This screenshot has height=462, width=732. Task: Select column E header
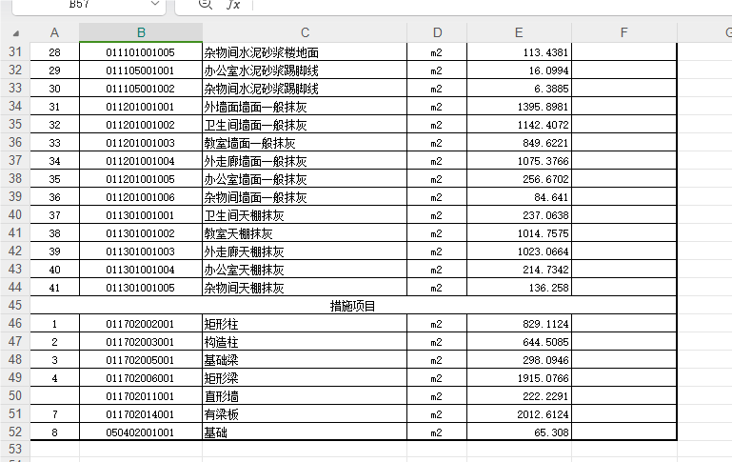519,32
